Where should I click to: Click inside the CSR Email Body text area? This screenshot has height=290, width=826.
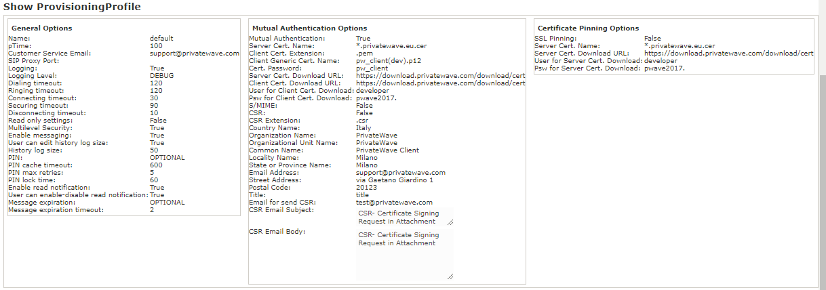tap(405, 255)
